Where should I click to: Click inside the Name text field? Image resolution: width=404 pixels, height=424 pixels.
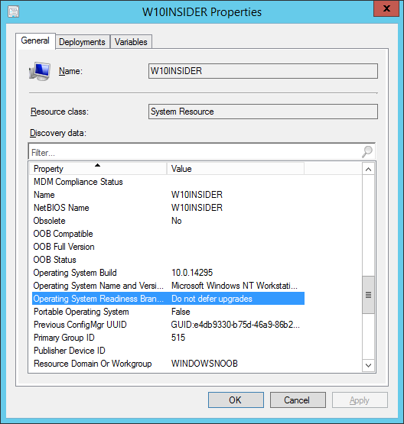click(x=263, y=71)
